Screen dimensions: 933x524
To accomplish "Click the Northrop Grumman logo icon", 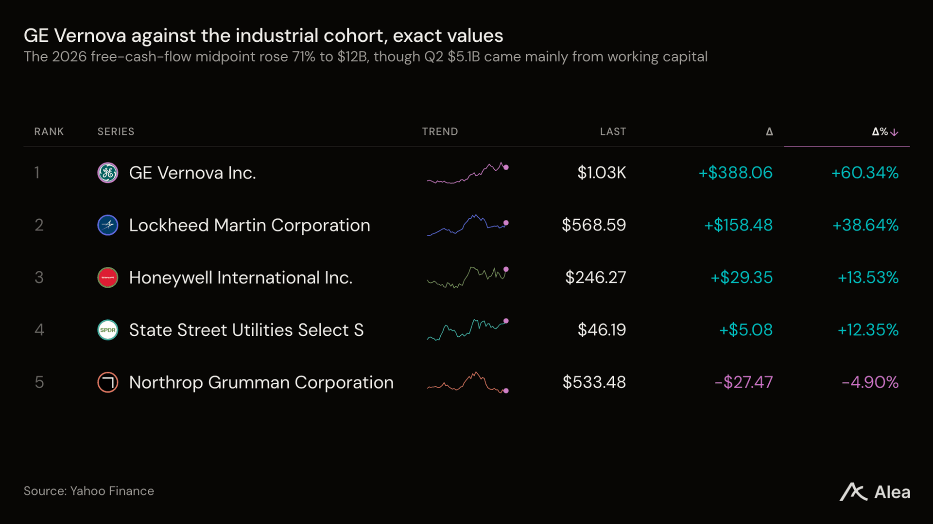I will [x=108, y=382].
